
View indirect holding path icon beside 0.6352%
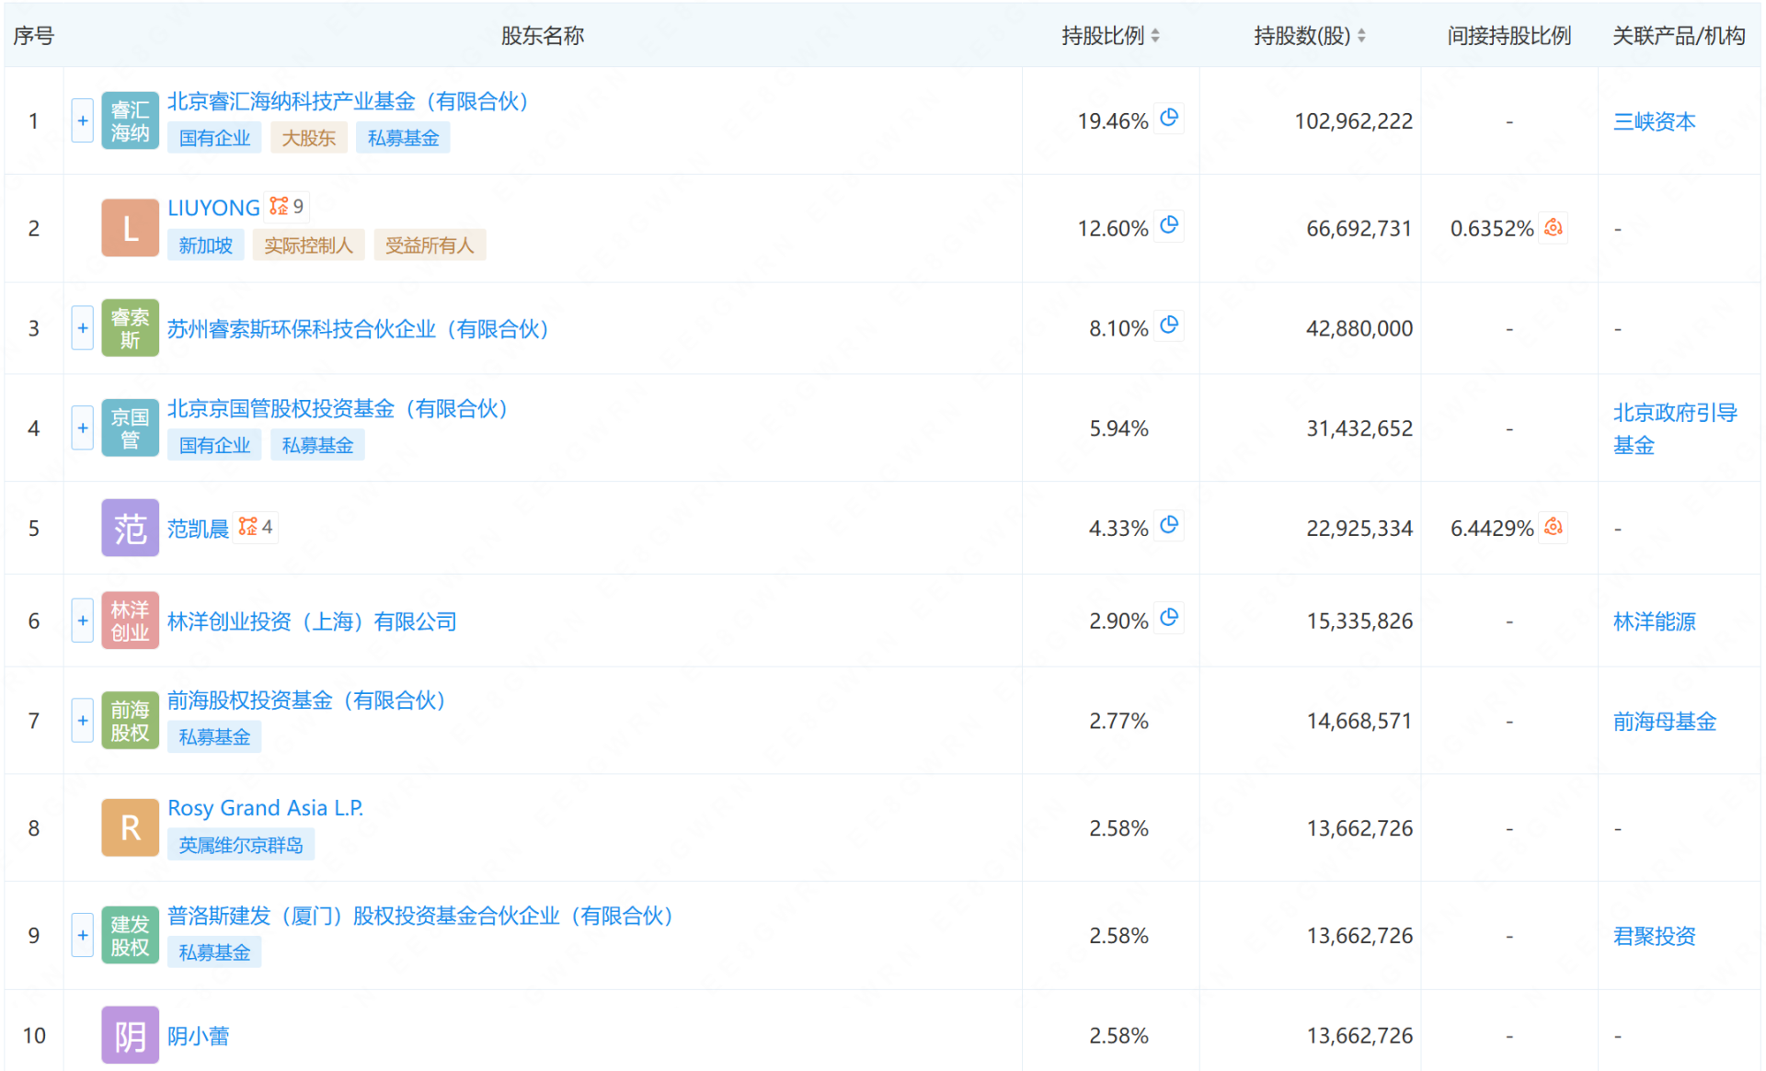(x=1554, y=227)
